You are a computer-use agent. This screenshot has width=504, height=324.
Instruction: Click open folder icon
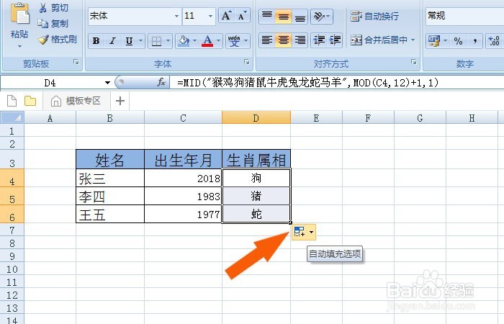point(30,101)
